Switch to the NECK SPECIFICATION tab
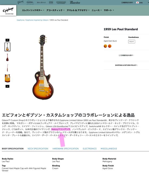Image resolution: width=149 pixels, height=173 pixels. tap(38, 149)
